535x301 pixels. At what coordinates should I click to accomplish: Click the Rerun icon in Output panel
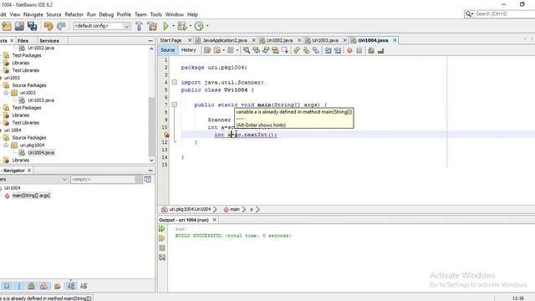[162, 228]
